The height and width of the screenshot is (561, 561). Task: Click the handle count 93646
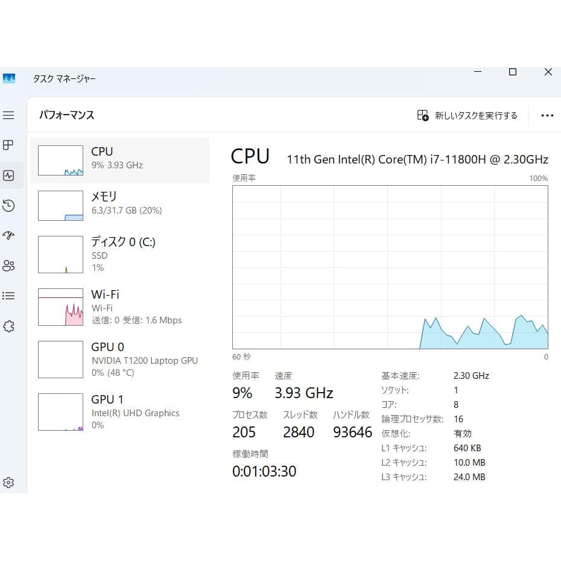(352, 432)
